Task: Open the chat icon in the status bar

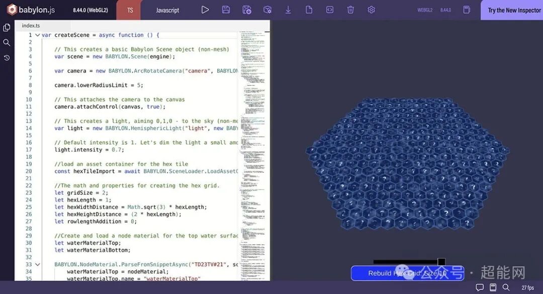Action: [480, 287]
